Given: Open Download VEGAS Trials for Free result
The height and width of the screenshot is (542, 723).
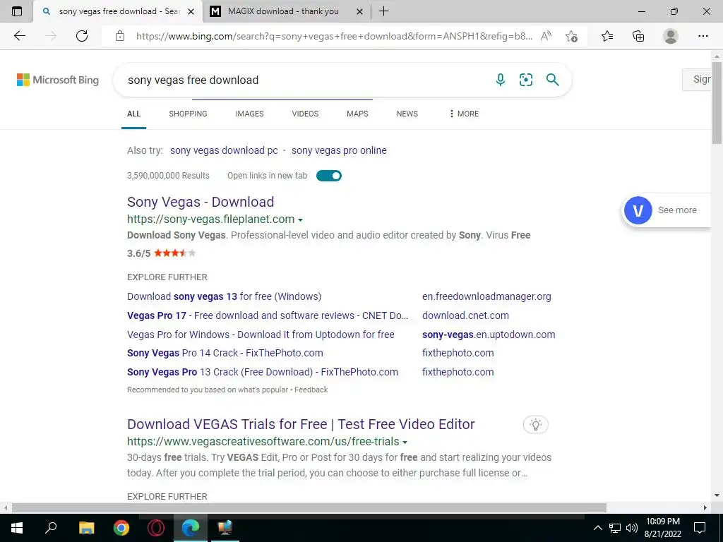Looking at the screenshot, I should coord(301,424).
